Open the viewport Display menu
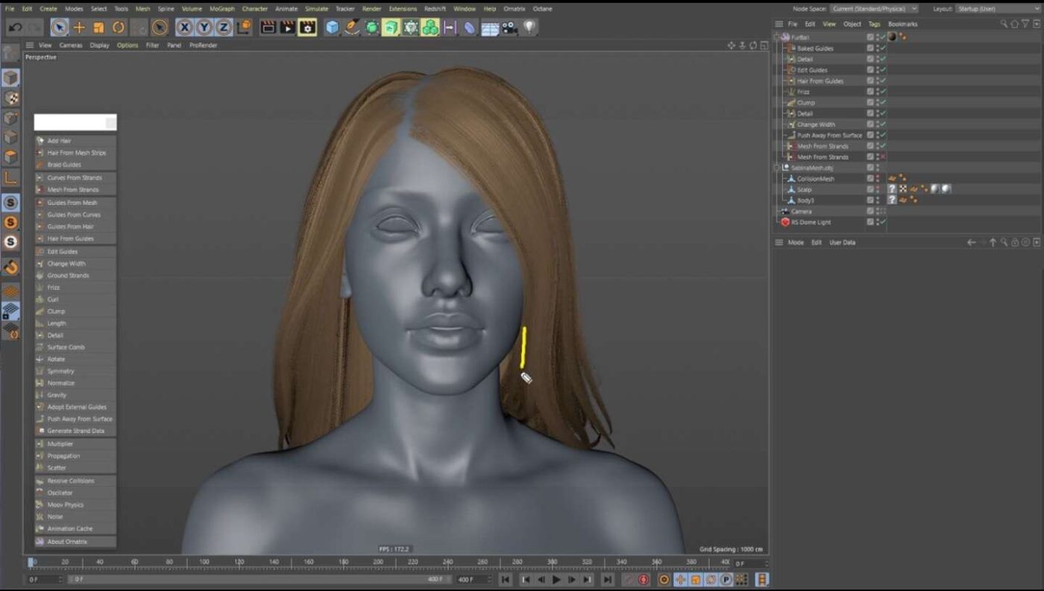Viewport: 1044px width, 591px height. (99, 45)
